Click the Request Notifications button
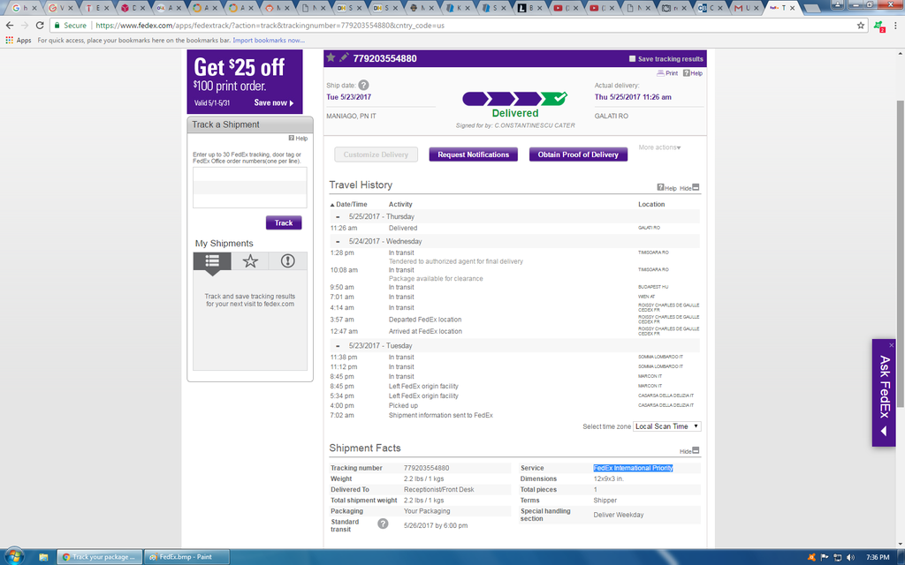Image resolution: width=905 pixels, height=565 pixels. [474, 154]
